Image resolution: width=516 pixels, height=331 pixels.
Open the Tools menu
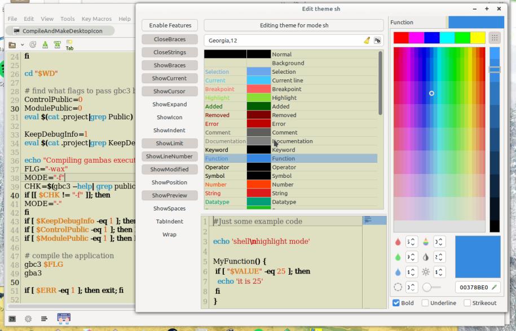(x=67, y=19)
